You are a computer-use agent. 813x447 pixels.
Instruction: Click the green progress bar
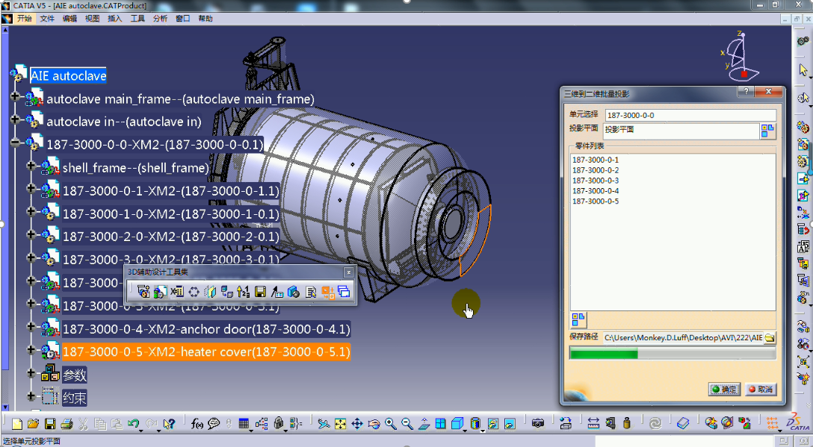[605, 352]
